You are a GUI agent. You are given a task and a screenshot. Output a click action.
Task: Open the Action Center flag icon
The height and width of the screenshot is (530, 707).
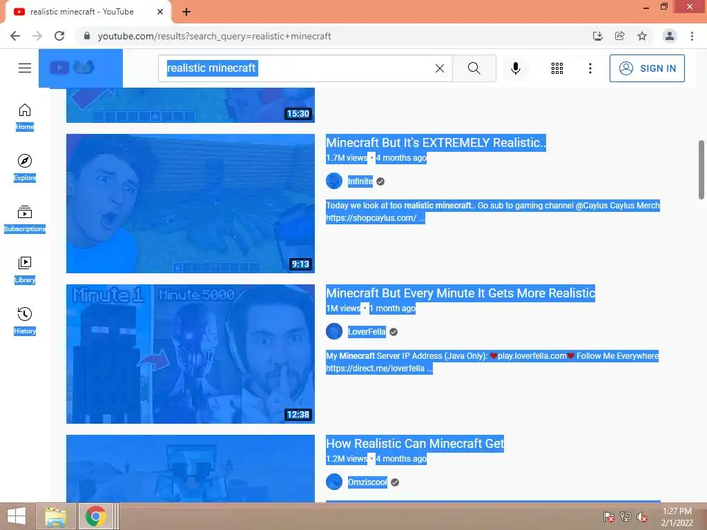609,517
